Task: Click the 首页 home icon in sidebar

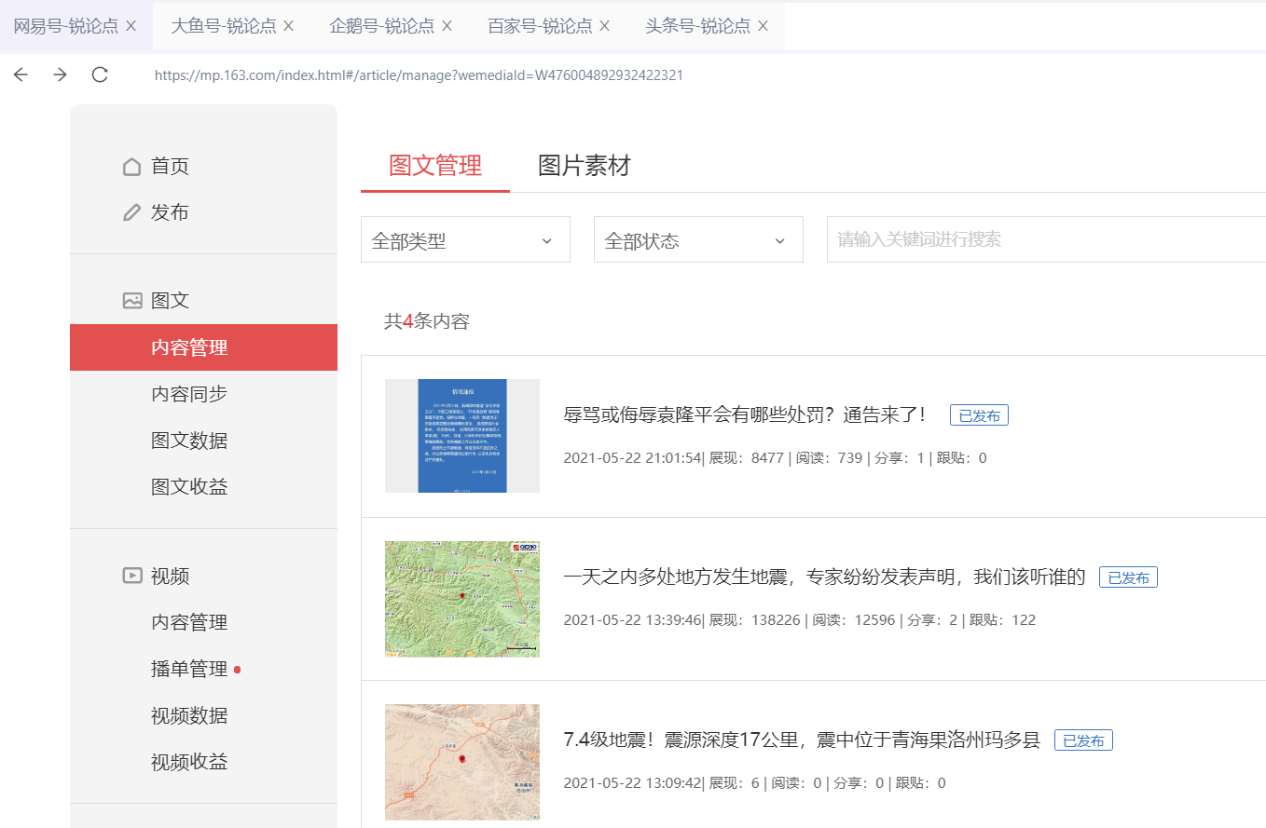Action: [x=132, y=166]
